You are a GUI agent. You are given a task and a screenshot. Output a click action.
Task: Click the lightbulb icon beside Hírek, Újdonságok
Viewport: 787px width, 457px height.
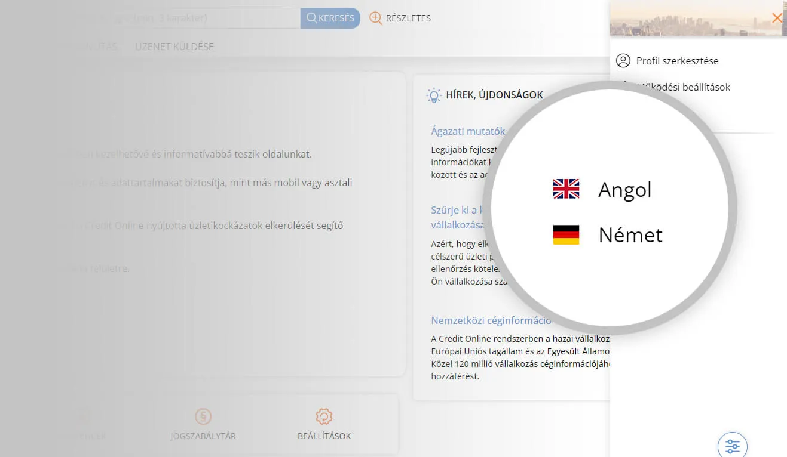(x=434, y=94)
